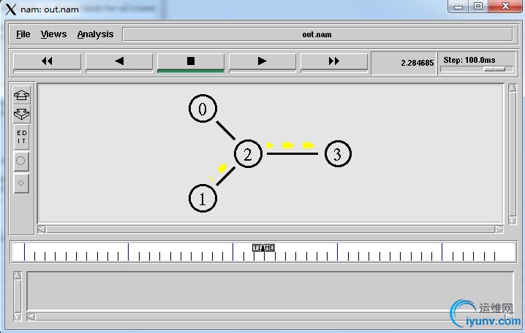Screen dimensions: 525x333
Task: Minimize the nam window
Action: [x=458, y=6]
